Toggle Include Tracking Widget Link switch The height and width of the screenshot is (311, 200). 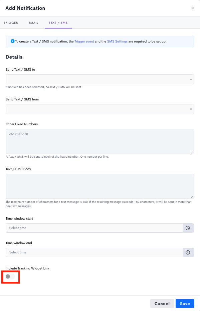pyautogui.click(x=10, y=277)
